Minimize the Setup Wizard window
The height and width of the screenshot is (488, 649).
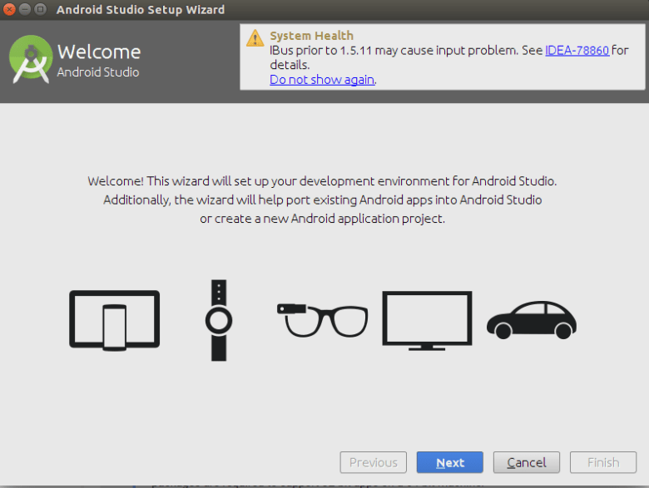[x=25, y=9]
